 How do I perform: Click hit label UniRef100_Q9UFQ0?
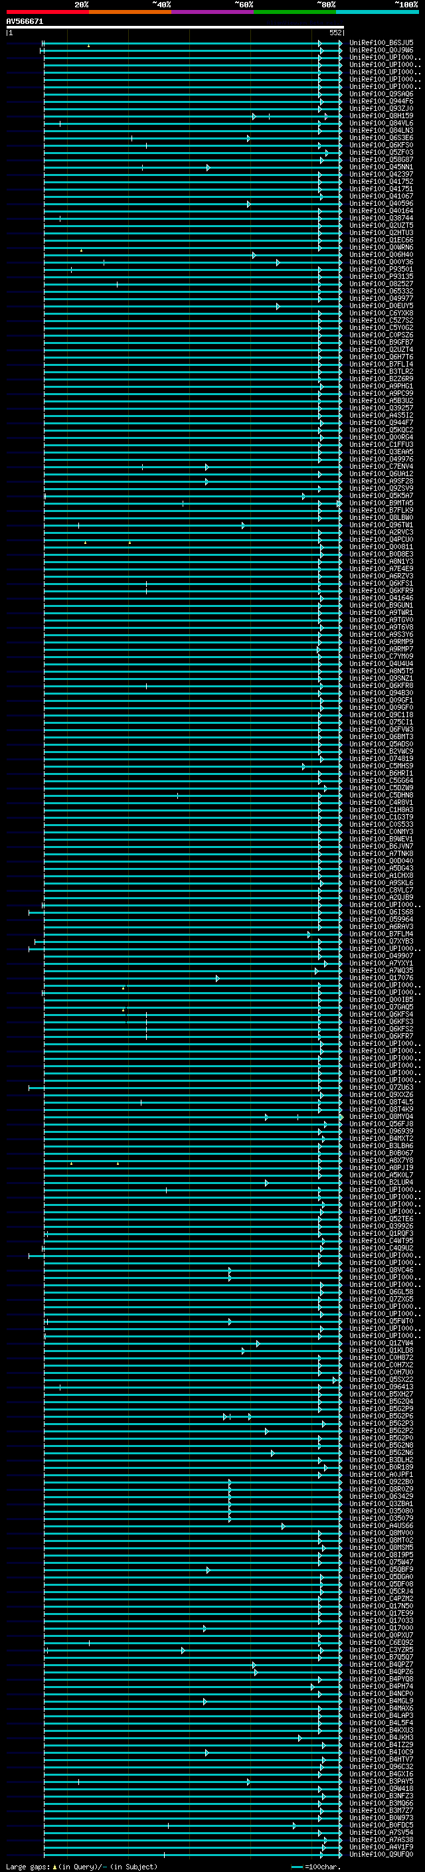click(x=381, y=1855)
